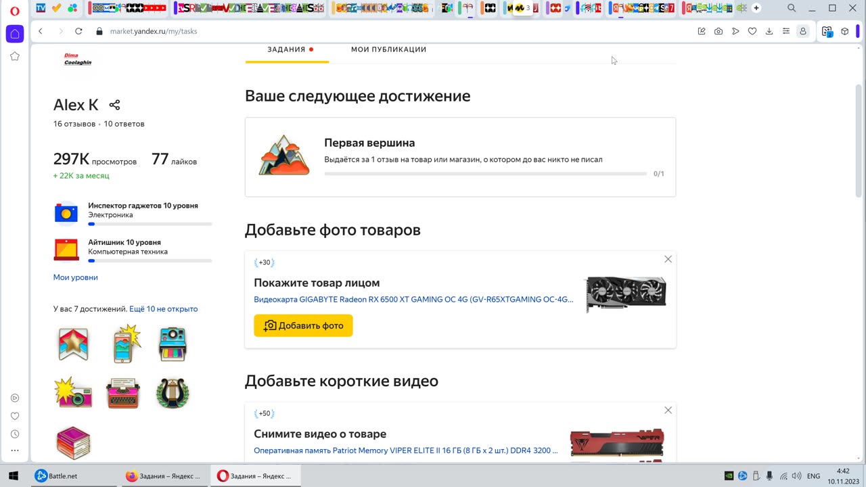The image size is (866, 487).
Task: Open volume control in system tray
Action: click(796, 476)
